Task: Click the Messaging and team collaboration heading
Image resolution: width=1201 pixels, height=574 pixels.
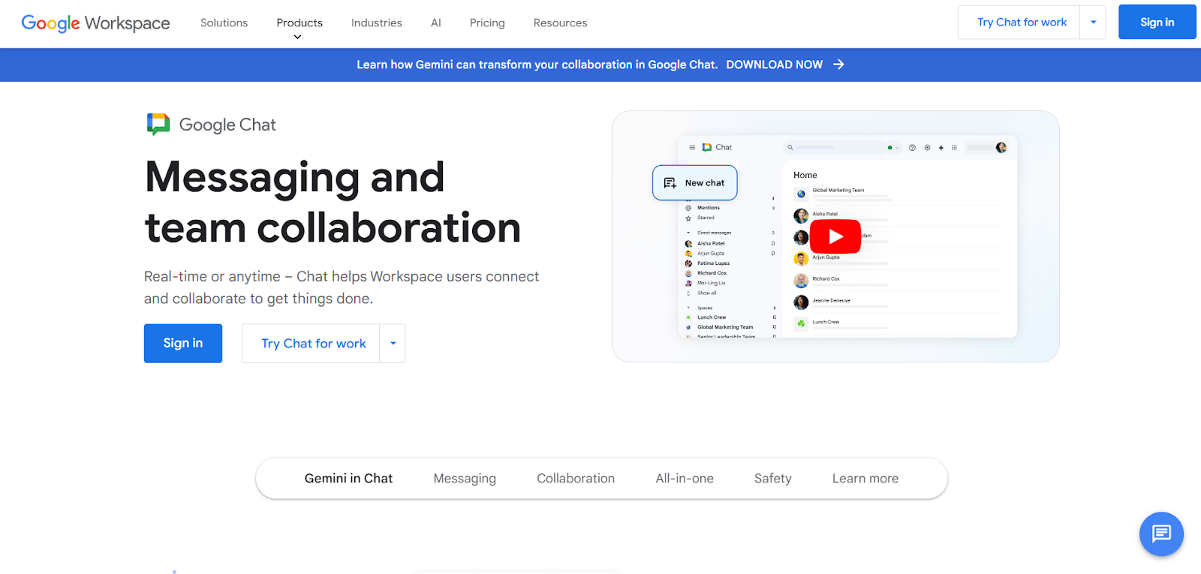Action: tap(333, 203)
